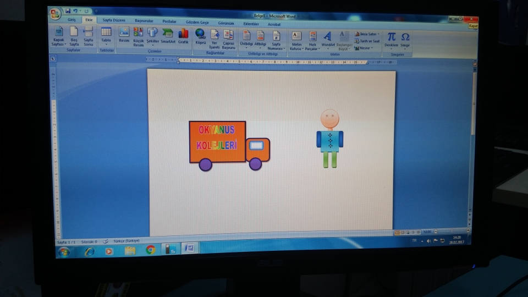
Task: Insert a blank page with Boş Sayfa
Action: pos(74,36)
